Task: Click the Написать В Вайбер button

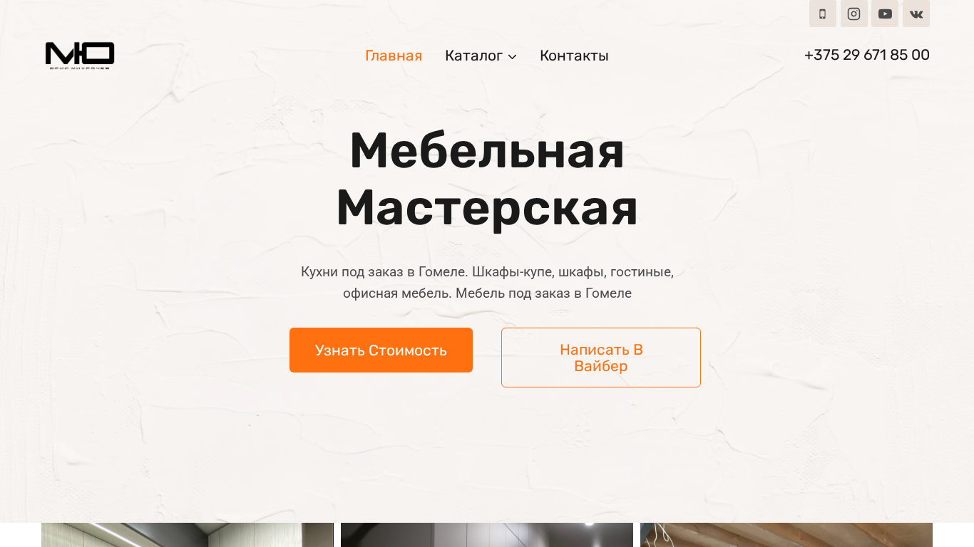Action: [601, 358]
